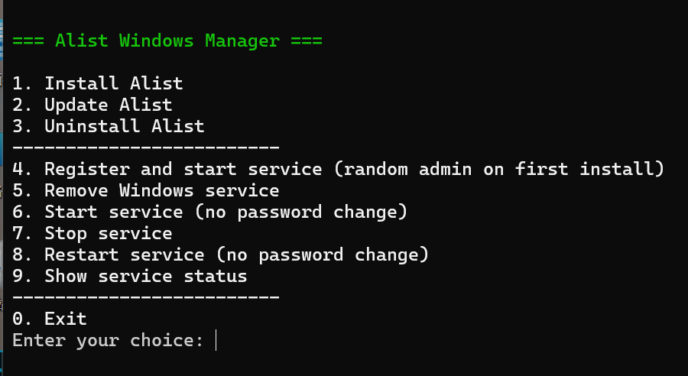Click the dashed separator above the Exit option

(146, 297)
